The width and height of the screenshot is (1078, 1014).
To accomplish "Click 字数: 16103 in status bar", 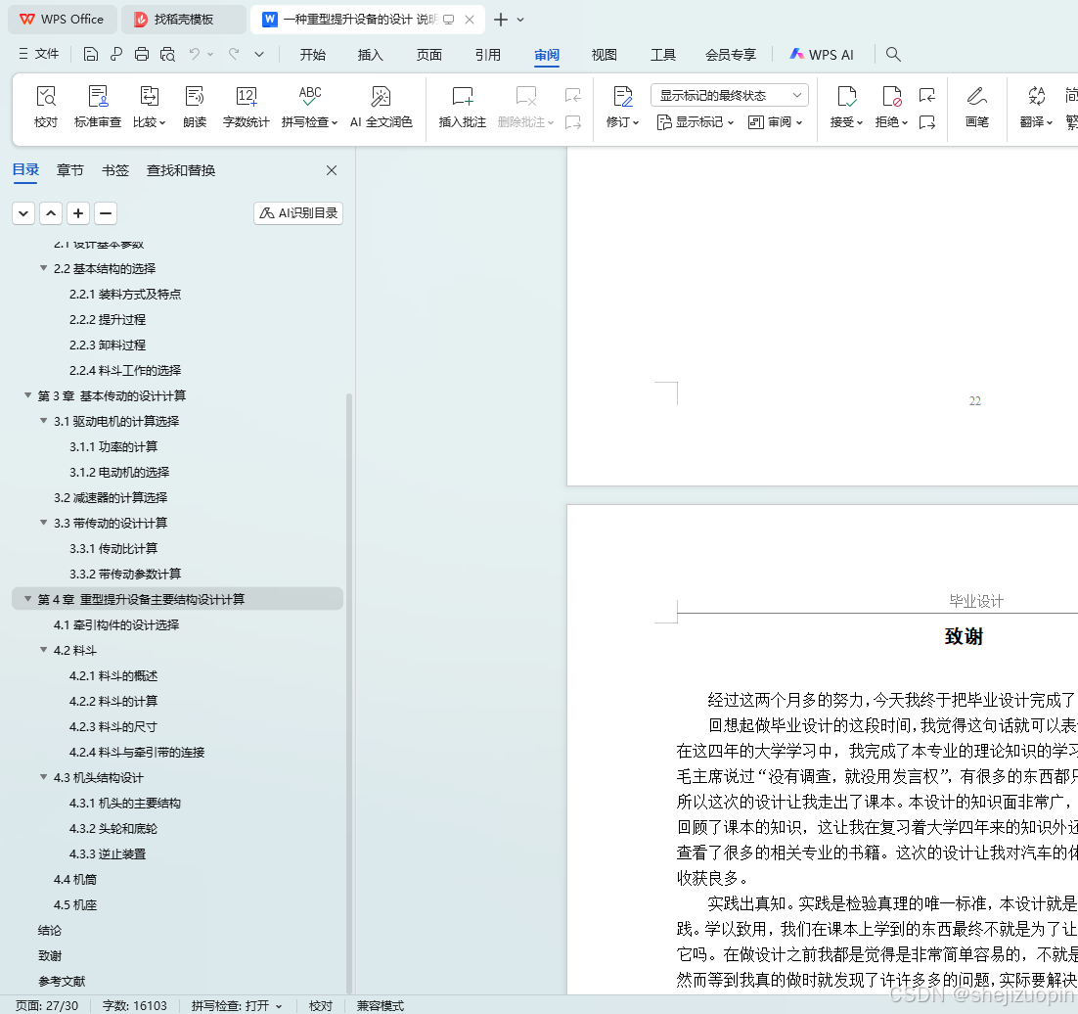I will pyautogui.click(x=135, y=1006).
